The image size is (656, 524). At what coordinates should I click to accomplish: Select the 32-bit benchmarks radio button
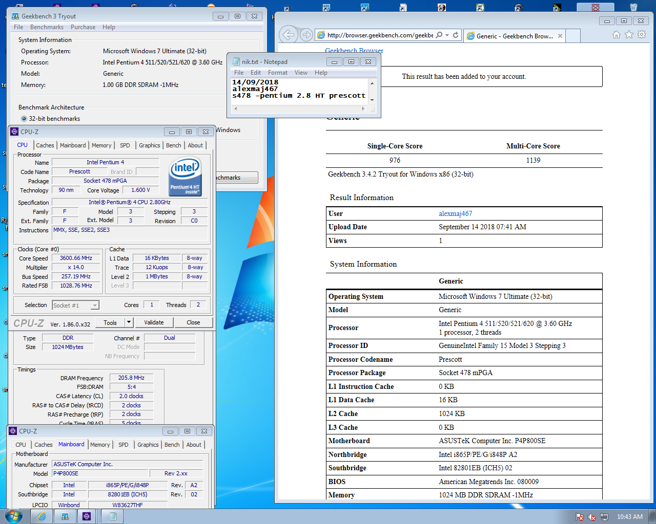point(24,119)
